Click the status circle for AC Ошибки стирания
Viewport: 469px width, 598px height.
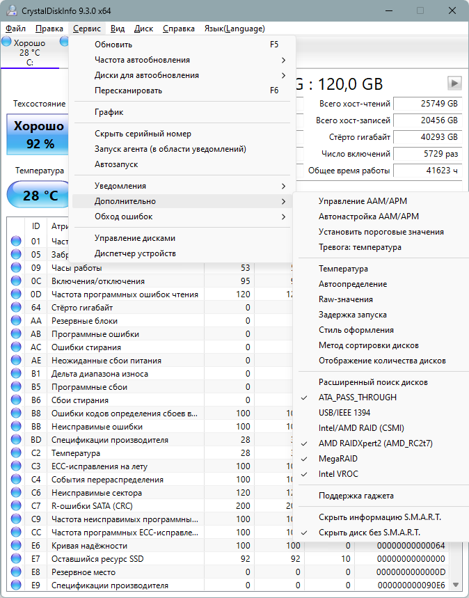(x=16, y=347)
